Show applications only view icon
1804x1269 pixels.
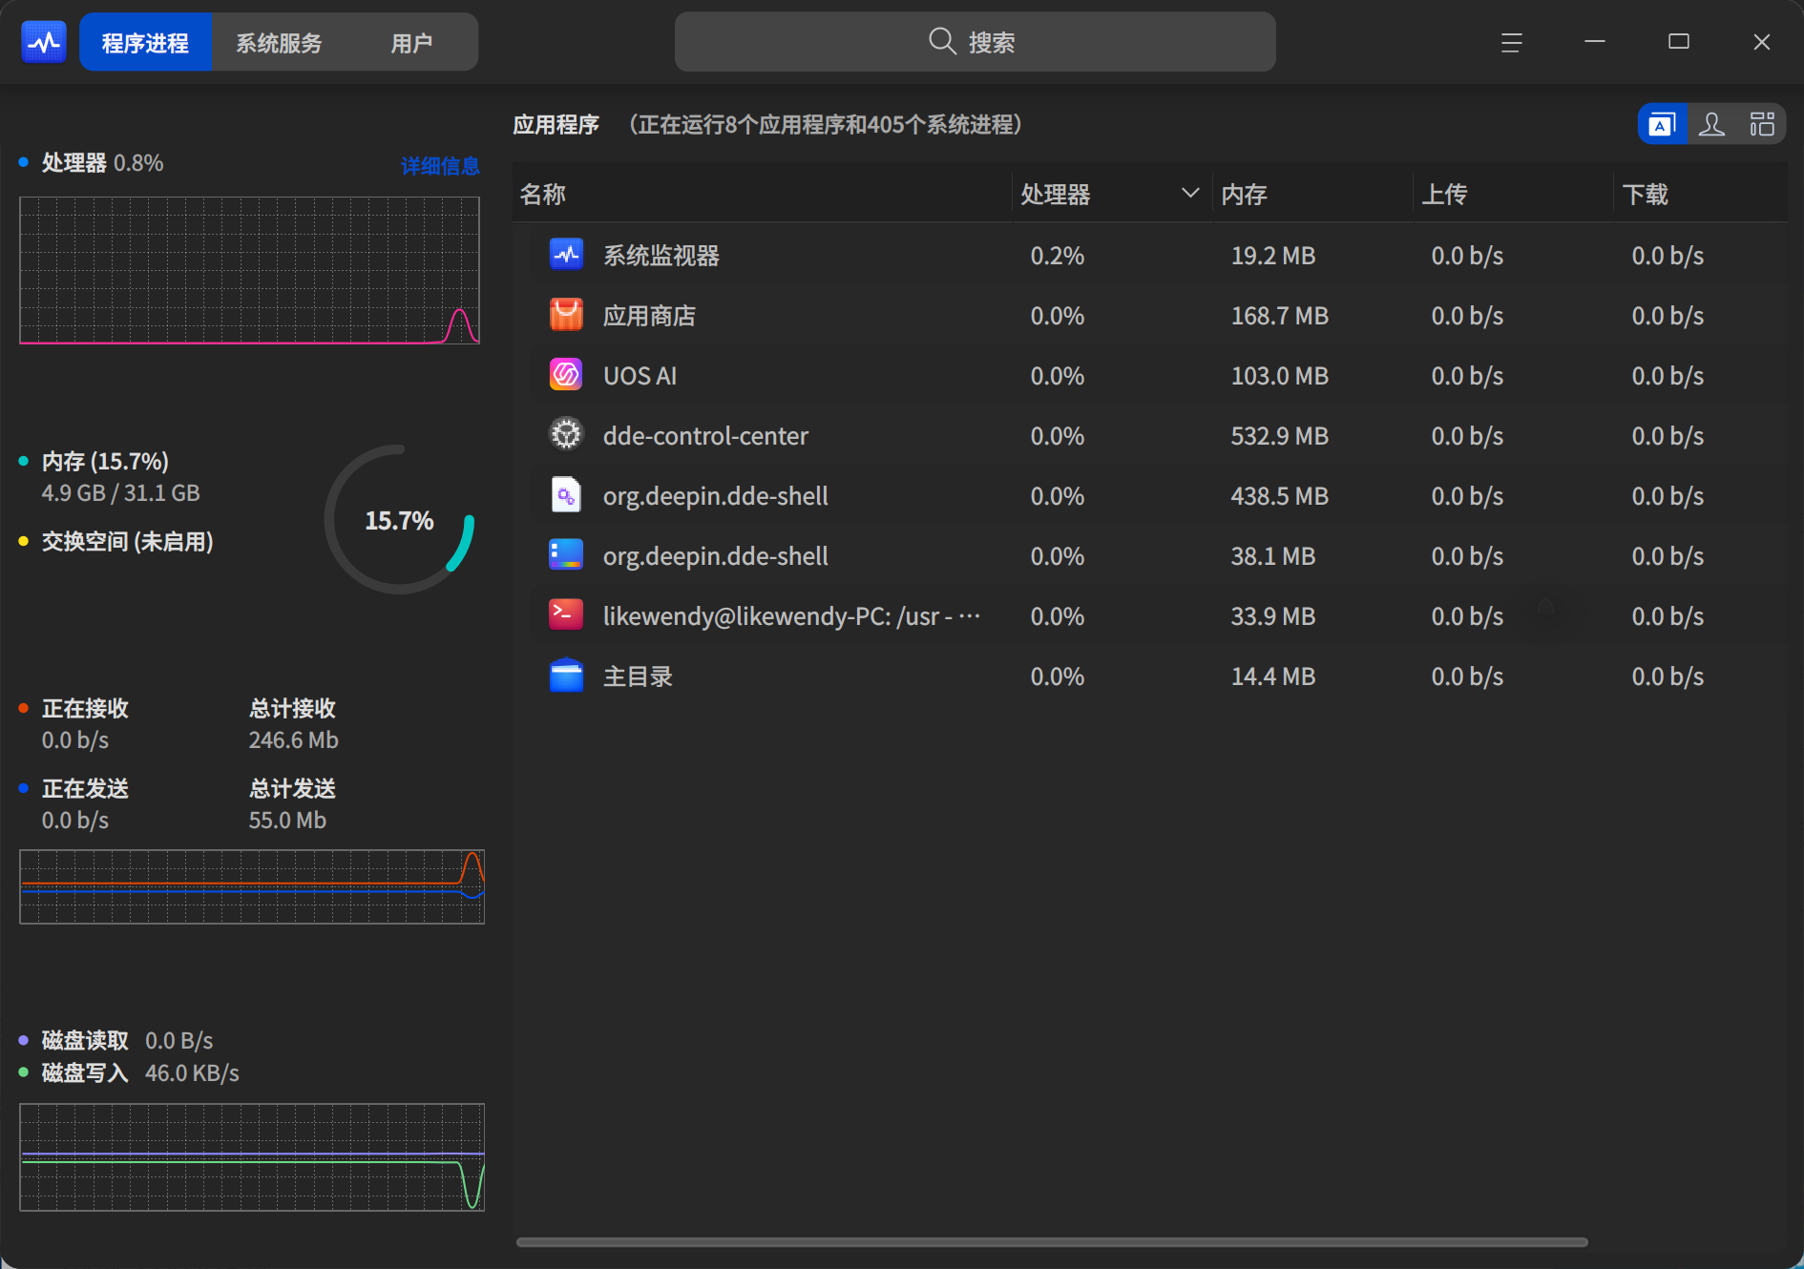point(1662,124)
